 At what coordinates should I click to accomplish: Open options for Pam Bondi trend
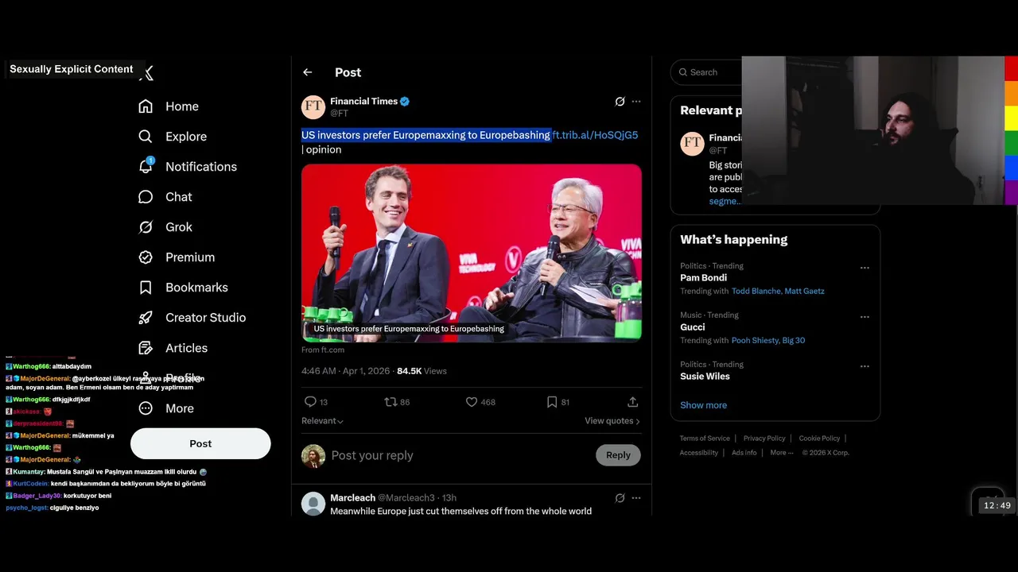(865, 268)
